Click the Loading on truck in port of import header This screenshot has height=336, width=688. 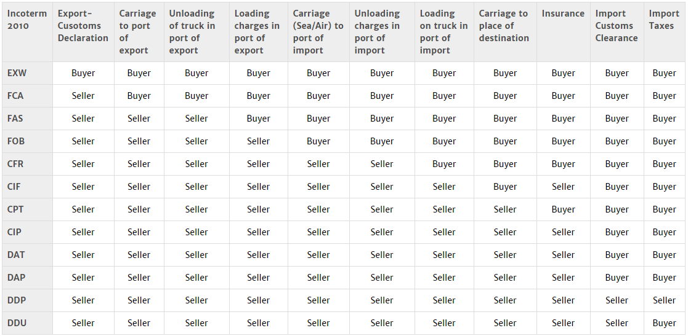pyautogui.click(x=443, y=32)
